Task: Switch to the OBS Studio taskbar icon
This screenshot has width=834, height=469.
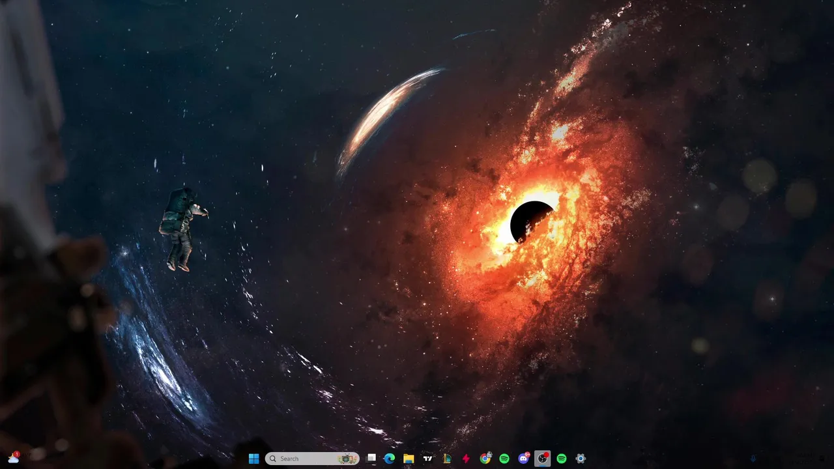Action: 542,459
